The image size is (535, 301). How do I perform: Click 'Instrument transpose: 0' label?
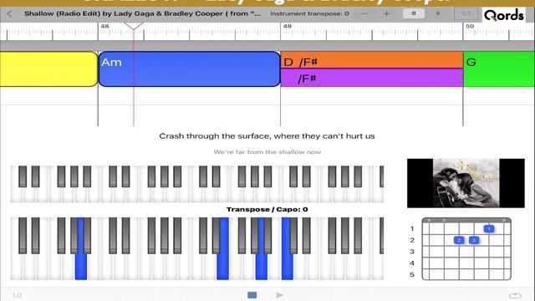coord(309,14)
